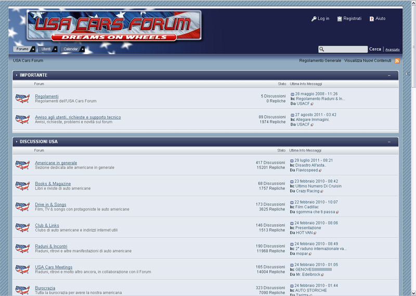Click the Avviso agli utenti forum flag icon
Screen dimensions: 416x296
22,119
